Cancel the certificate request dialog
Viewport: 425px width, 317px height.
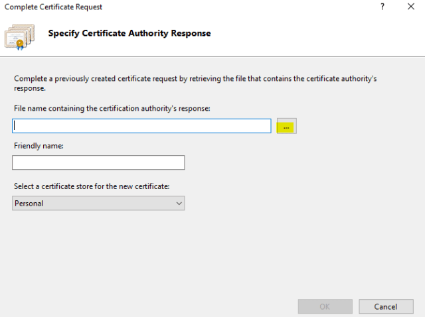(385, 306)
